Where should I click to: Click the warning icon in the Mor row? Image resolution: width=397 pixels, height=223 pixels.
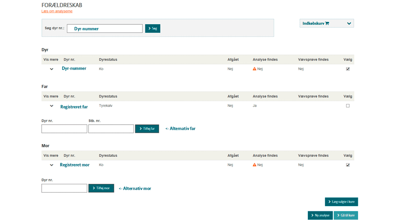click(x=255, y=165)
